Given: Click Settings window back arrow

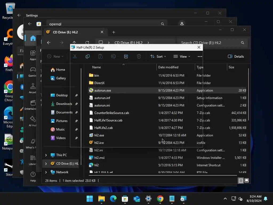Looking at the screenshot, I should coord(19,15).
